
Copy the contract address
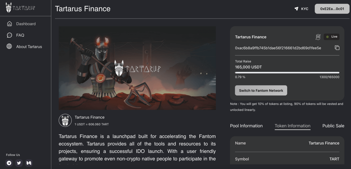tap(337, 48)
